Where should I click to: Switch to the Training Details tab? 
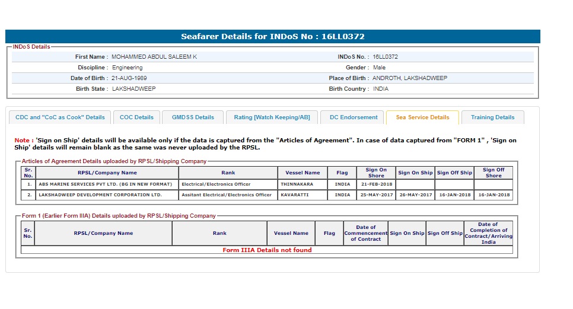pyautogui.click(x=492, y=117)
